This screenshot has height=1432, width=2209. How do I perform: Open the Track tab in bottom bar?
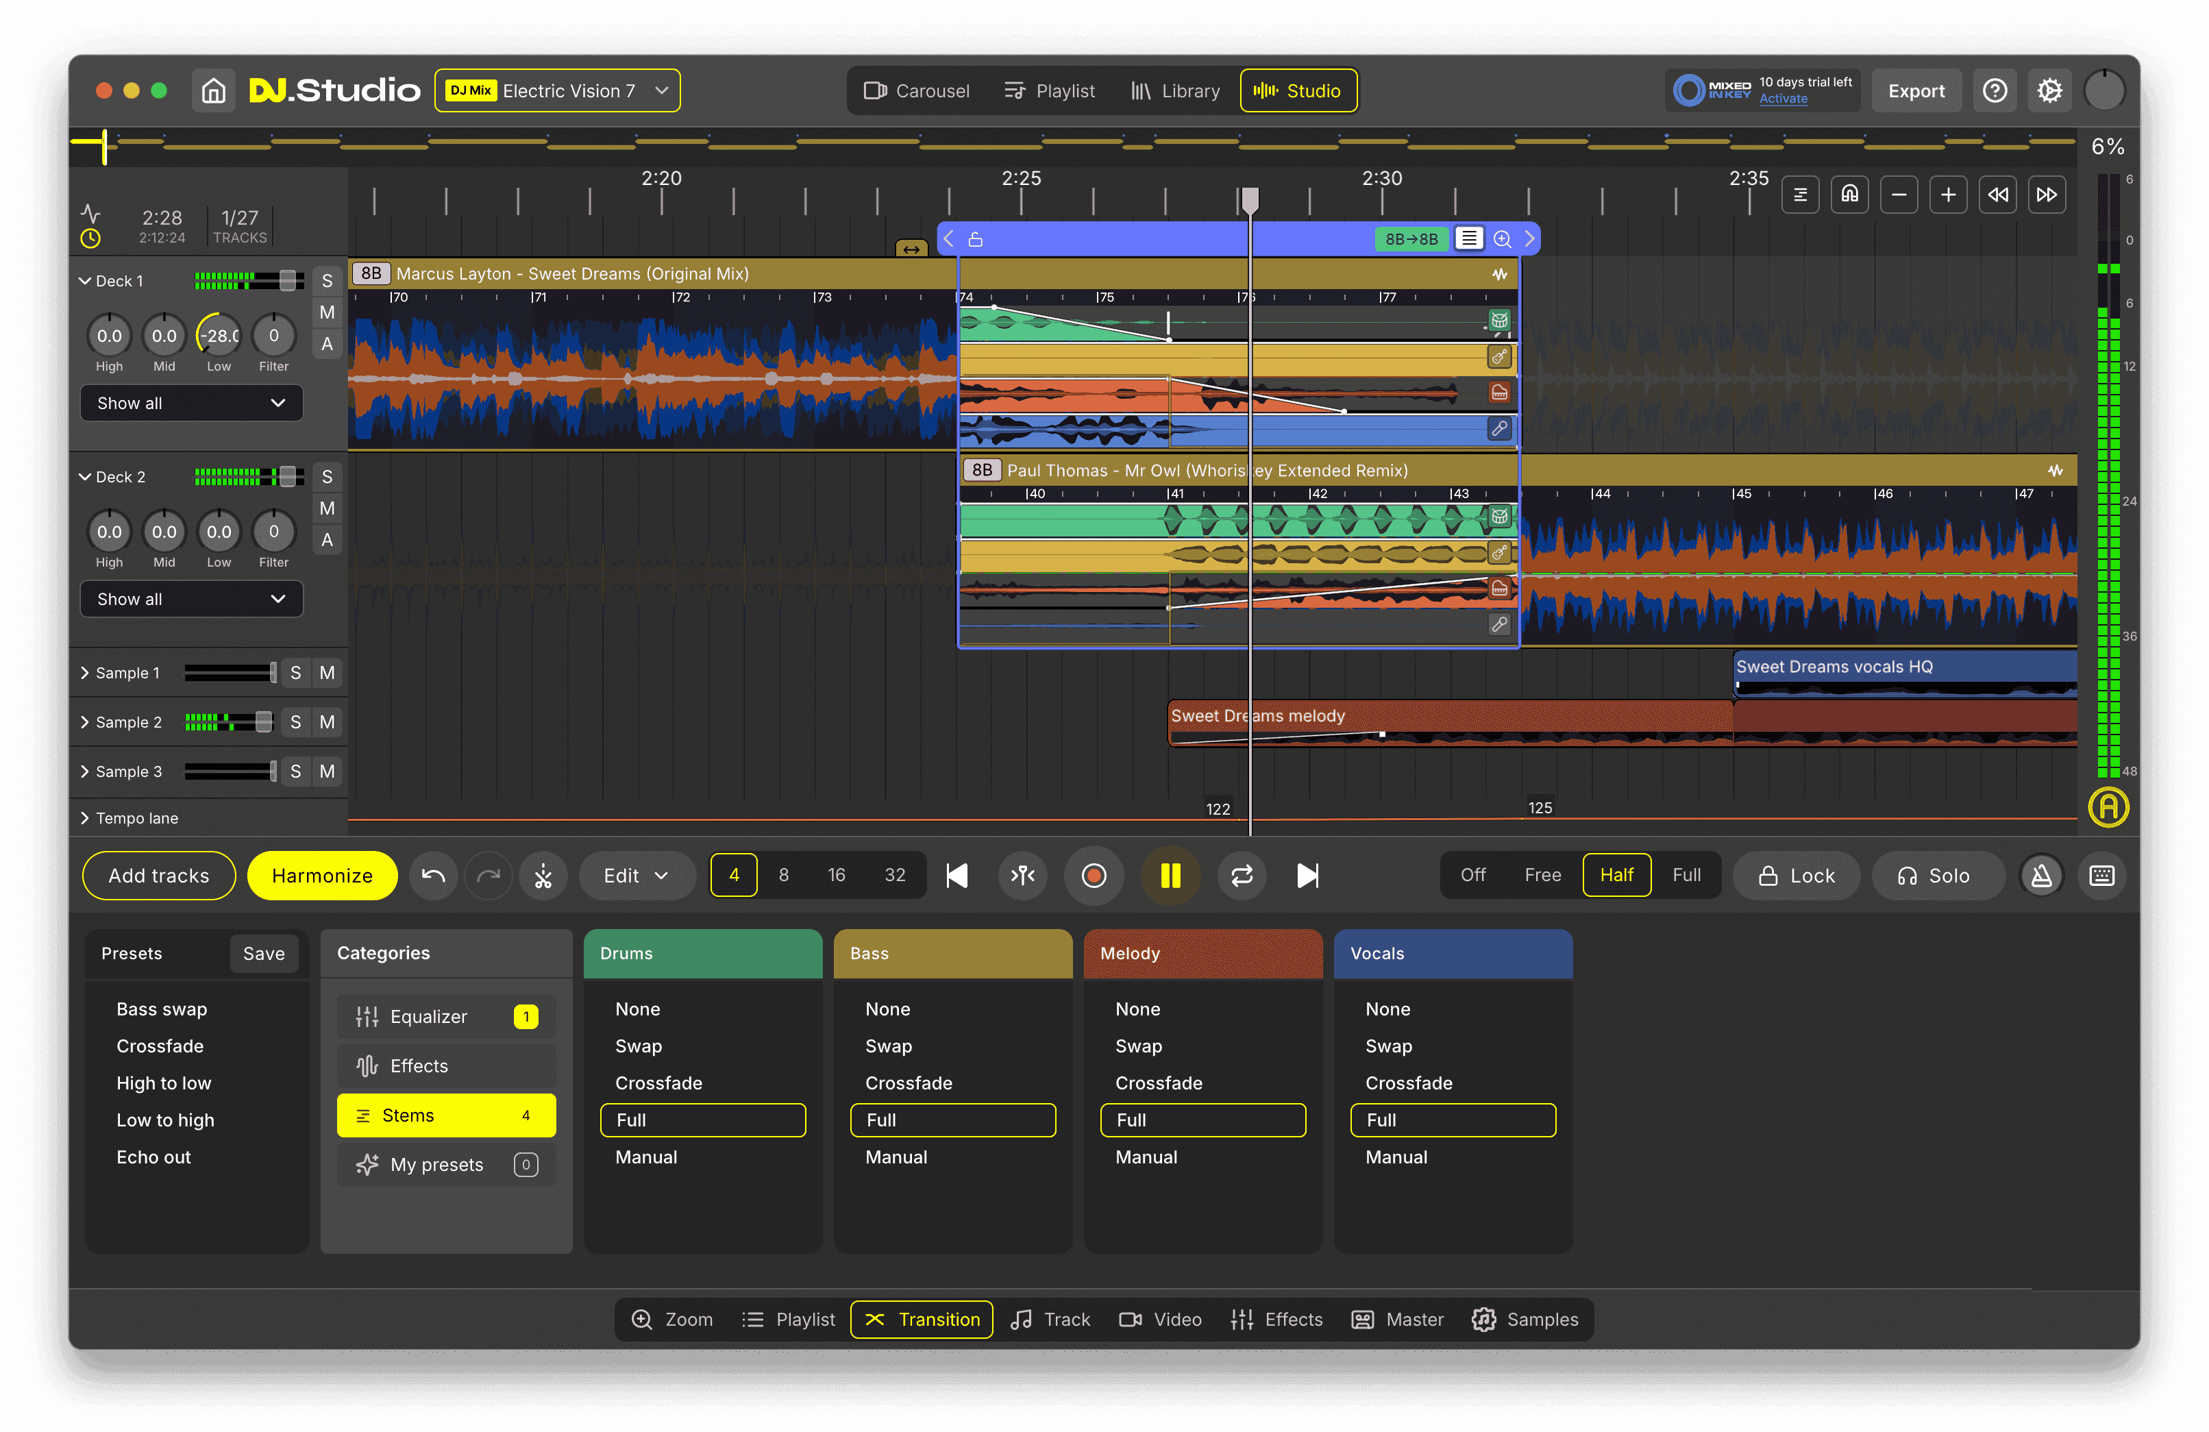1050,1320
